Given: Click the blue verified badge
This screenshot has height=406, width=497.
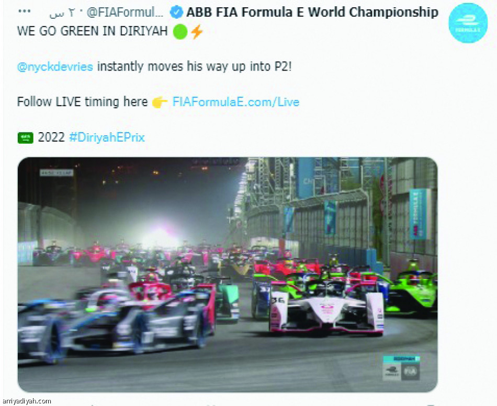Looking at the screenshot, I should [176, 13].
